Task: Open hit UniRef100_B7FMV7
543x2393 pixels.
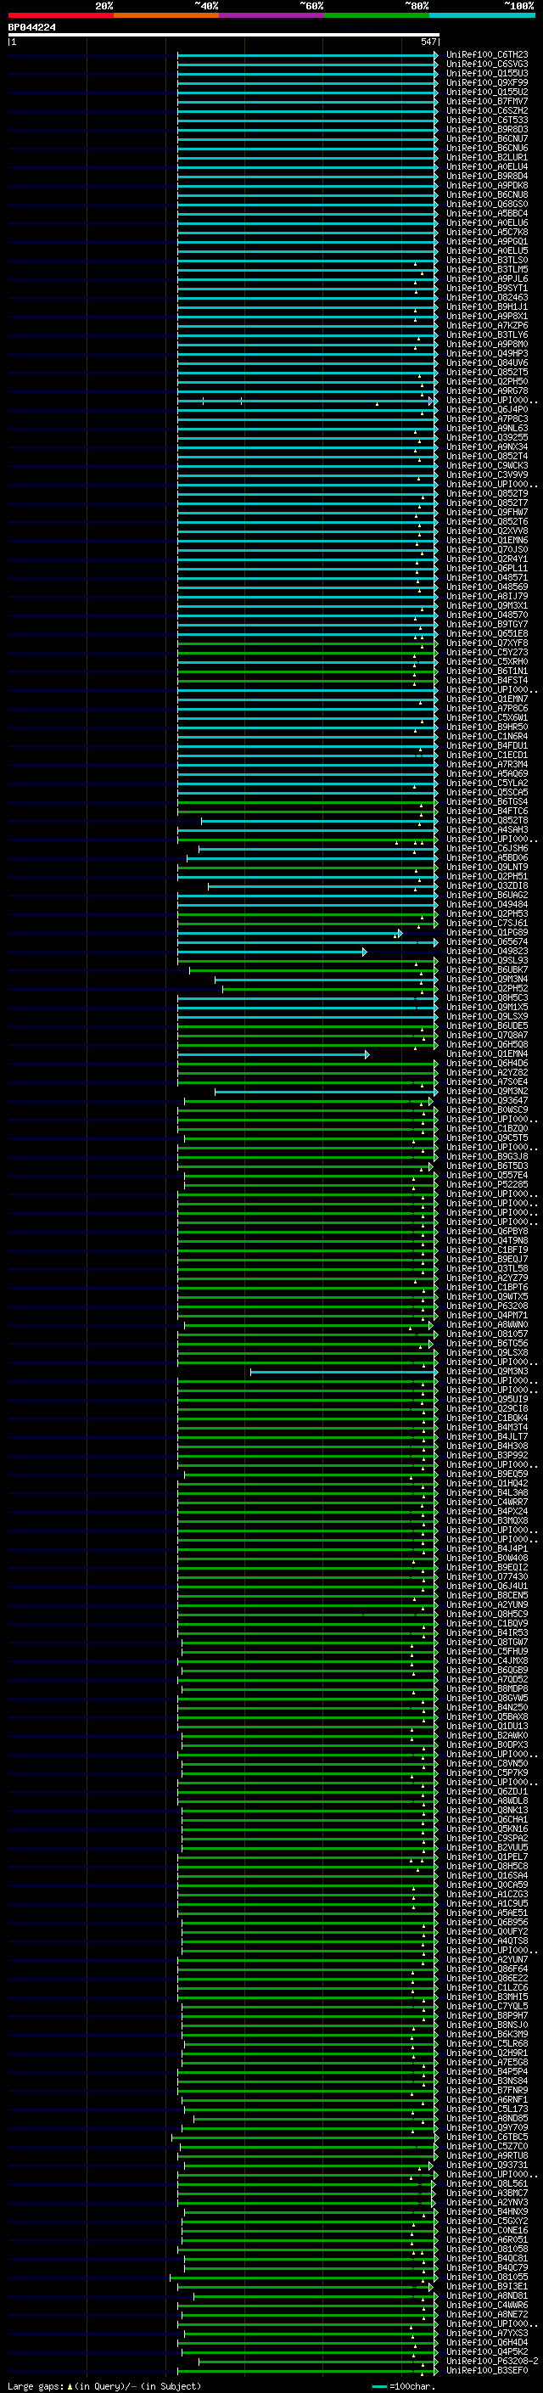Action: coord(487,101)
